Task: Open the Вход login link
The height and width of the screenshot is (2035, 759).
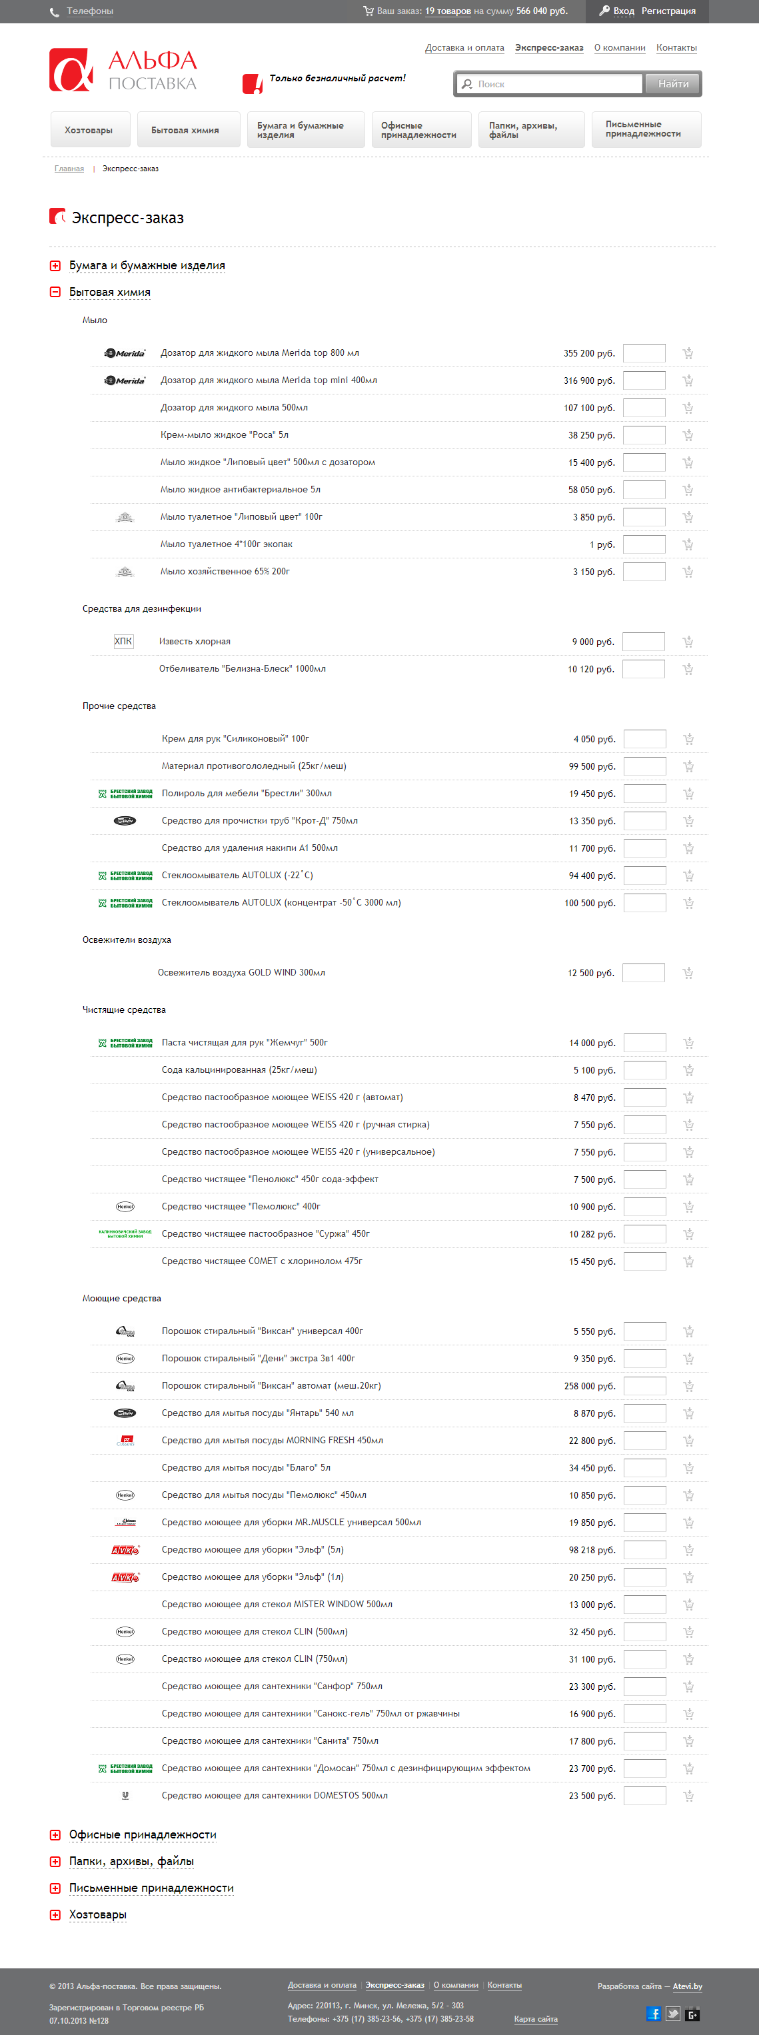Action: point(624,11)
